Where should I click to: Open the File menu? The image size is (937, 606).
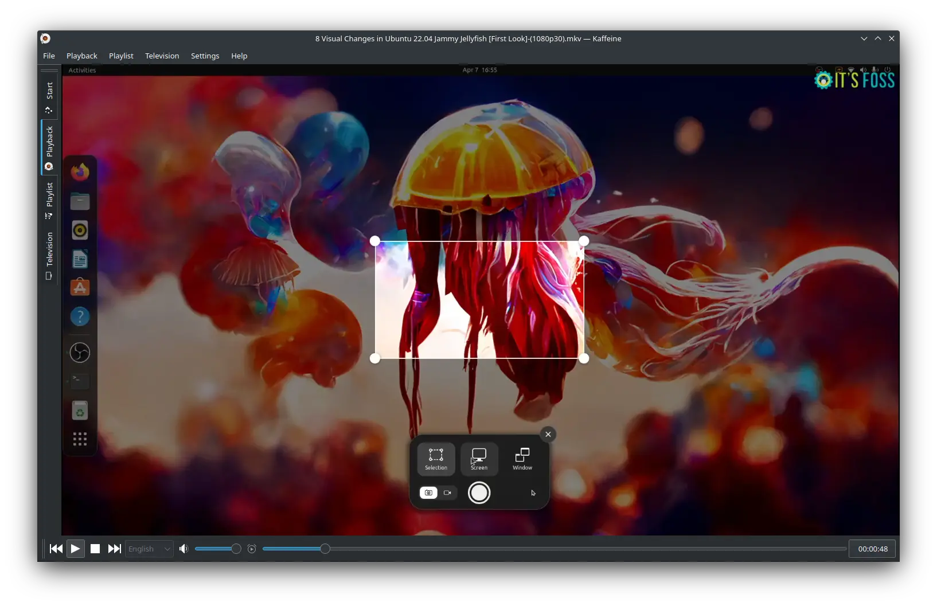point(49,56)
